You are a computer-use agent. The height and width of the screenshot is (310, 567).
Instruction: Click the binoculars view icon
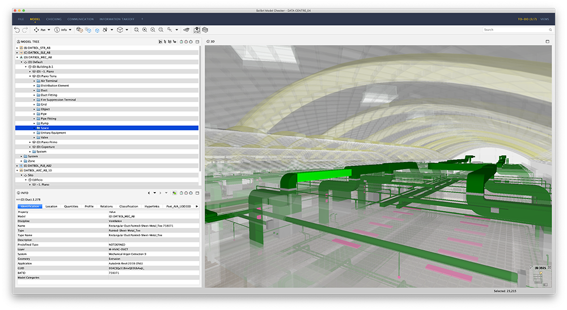point(105,30)
